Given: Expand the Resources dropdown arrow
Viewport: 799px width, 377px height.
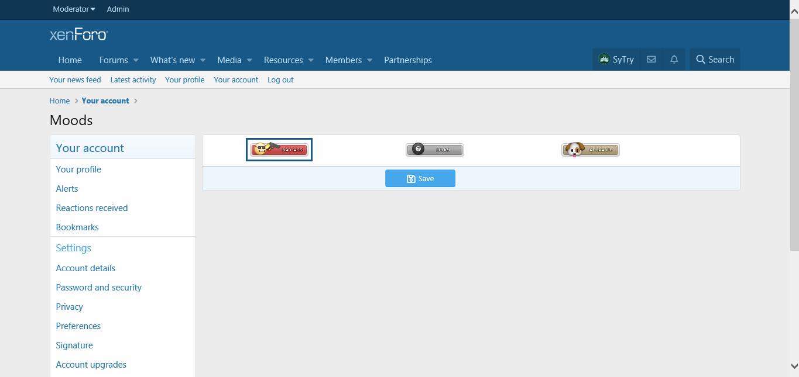Looking at the screenshot, I should pos(311,60).
